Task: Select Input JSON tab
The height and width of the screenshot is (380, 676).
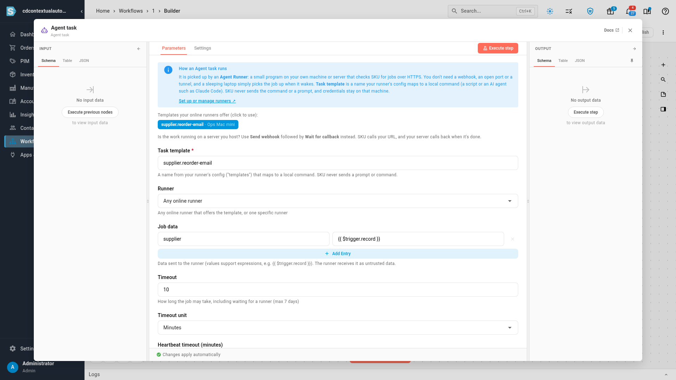Action: (84, 61)
